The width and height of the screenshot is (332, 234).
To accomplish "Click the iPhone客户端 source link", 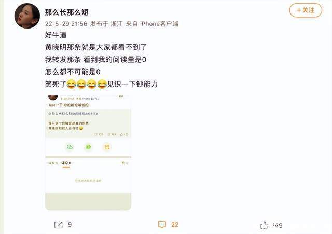I will 159,24.
